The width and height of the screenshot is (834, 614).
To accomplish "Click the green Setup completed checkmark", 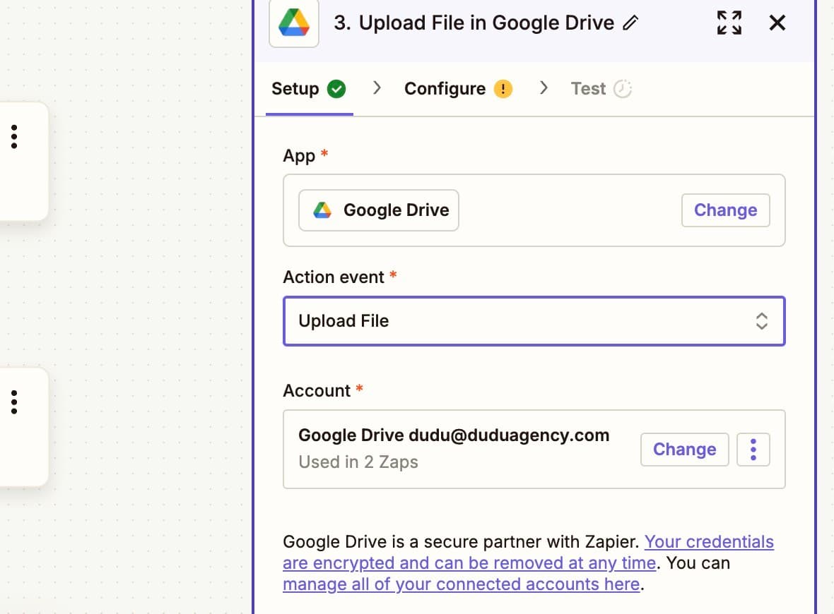I will 336,89.
